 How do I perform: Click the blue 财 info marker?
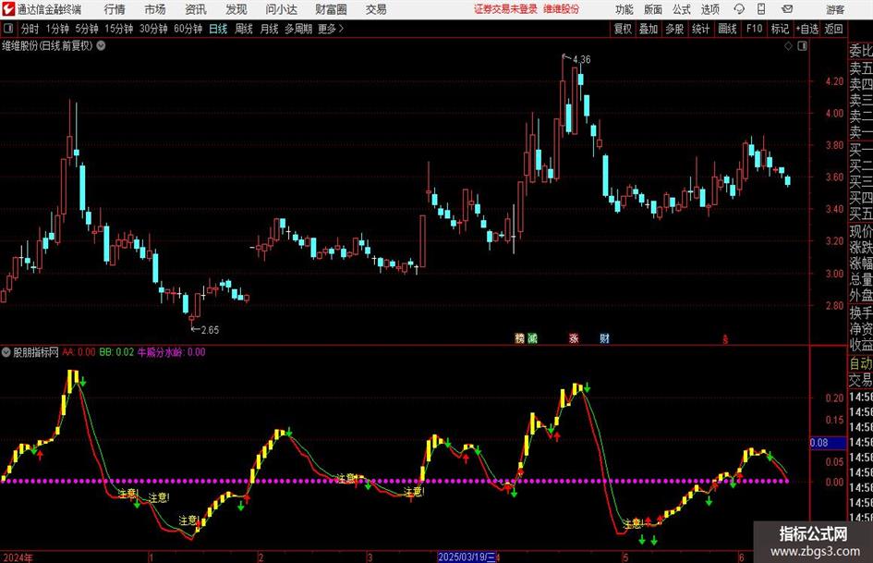point(605,338)
